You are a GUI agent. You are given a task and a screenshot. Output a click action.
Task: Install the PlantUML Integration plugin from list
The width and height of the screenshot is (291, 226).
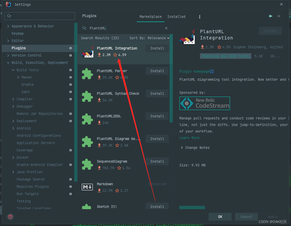157,49
